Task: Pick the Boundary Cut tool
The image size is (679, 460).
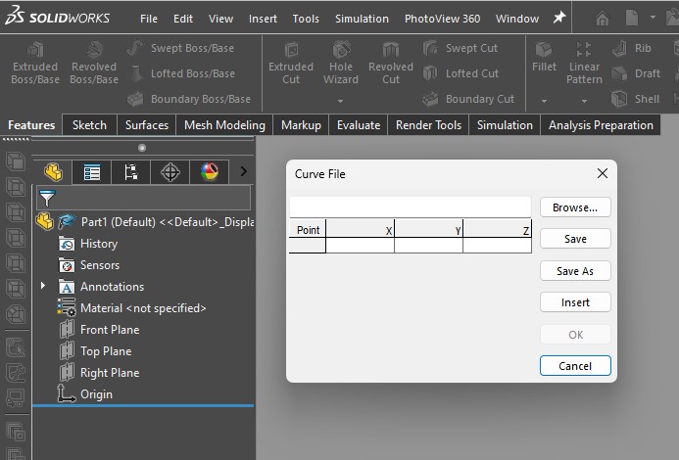Action: click(x=468, y=99)
